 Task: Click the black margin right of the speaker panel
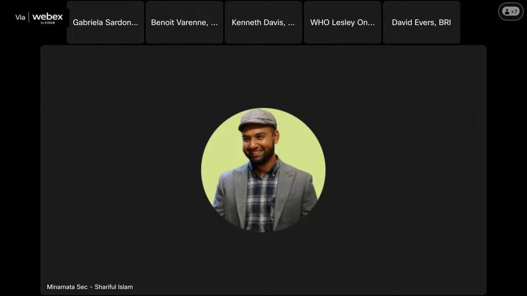[x=506, y=164]
